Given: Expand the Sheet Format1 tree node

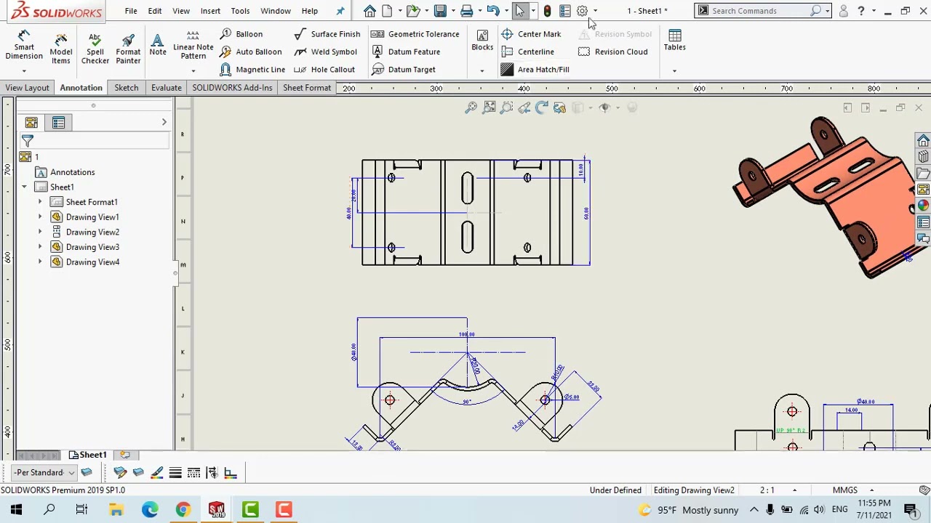Looking at the screenshot, I should pyautogui.click(x=40, y=202).
